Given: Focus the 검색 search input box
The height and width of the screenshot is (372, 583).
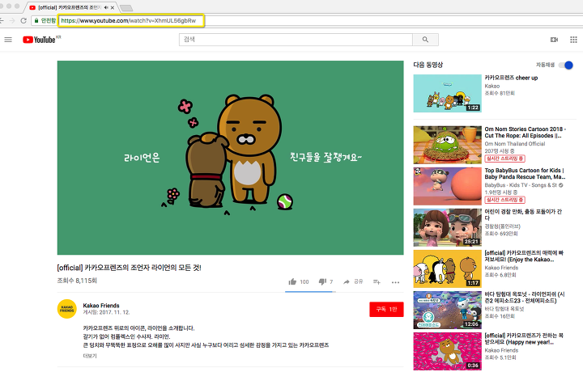Looking at the screenshot, I should (296, 40).
